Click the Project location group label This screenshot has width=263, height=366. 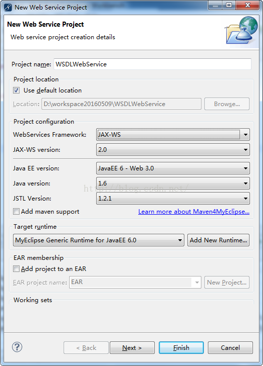tap(36, 79)
